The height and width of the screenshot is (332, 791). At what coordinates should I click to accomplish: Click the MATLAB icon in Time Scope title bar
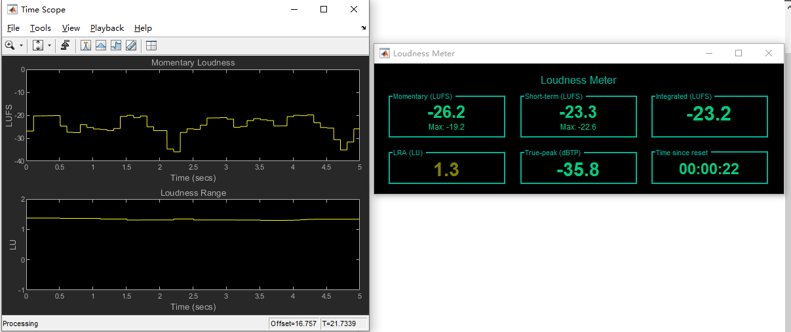click(x=12, y=10)
